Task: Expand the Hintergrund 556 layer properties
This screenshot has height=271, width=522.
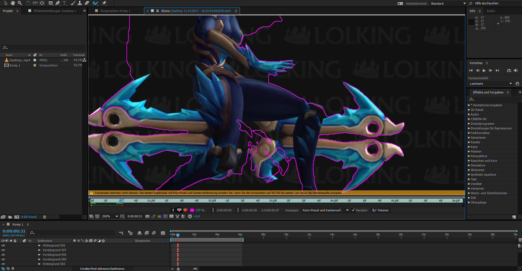Action: click(x=40, y=245)
